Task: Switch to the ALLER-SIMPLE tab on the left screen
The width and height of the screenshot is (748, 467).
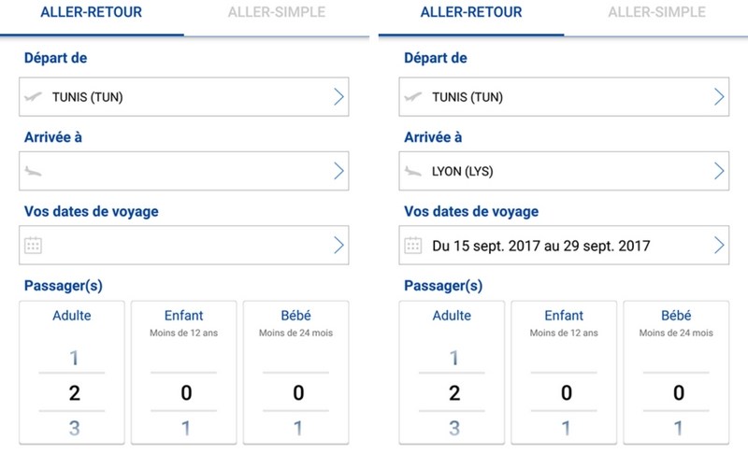Action: pyautogui.click(x=275, y=12)
